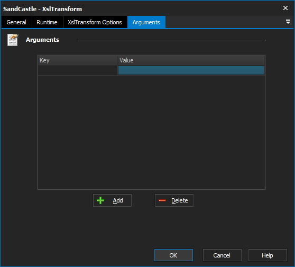Add a new argument row
Viewport: 295px width, 267px height.
click(x=112, y=200)
